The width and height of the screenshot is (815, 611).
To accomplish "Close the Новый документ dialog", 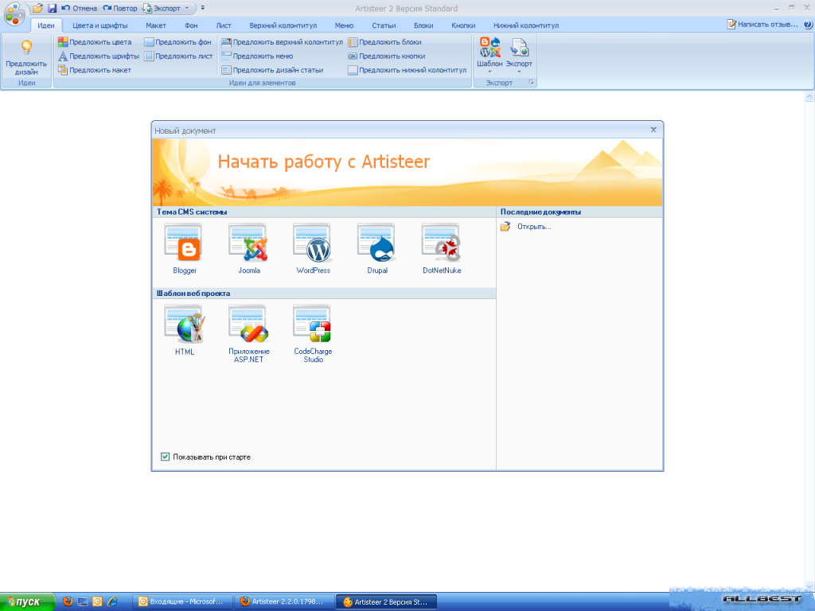I will [x=653, y=130].
